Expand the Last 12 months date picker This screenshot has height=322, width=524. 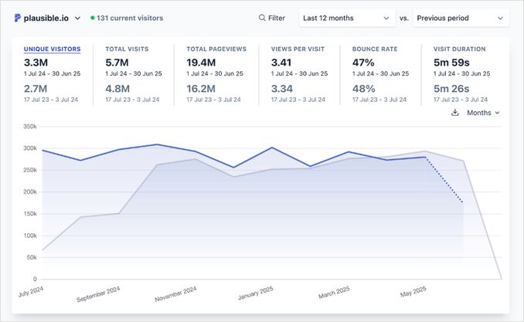347,18
